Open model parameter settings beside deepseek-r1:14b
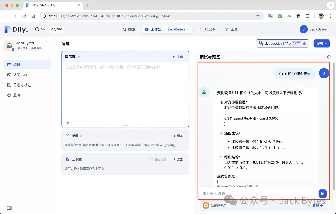Image resolution: width=336 pixels, height=214 pixels. click(x=304, y=43)
